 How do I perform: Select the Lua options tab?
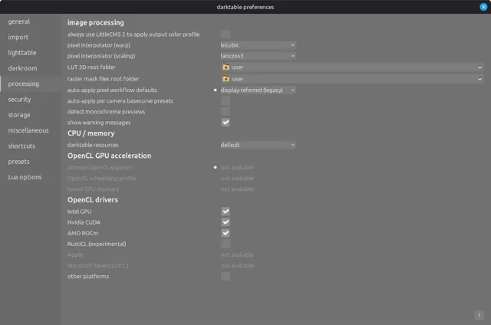click(x=25, y=177)
